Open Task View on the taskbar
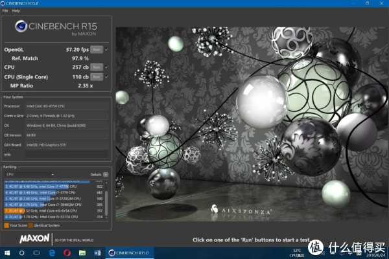Viewport: 389px width, 259px height. pos(36,253)
